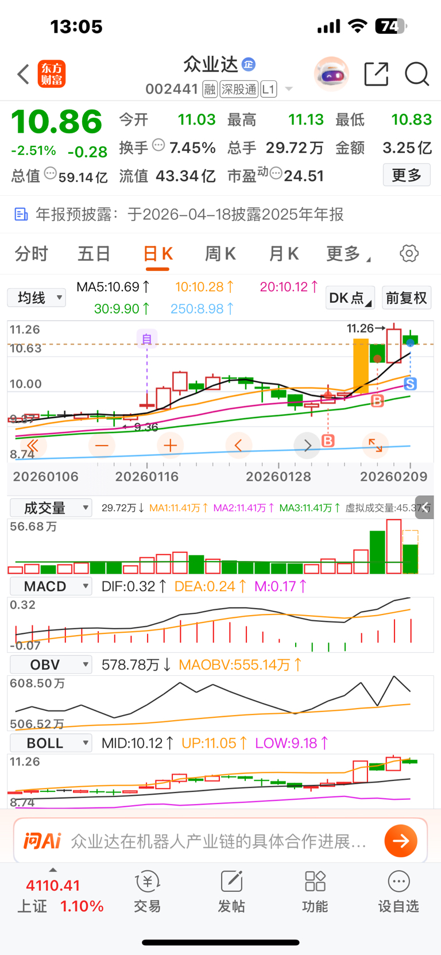Send AI question with orange arrow button
Image resolution: width=441 pixels, height=955 pixels.
click(x=401, y=841)
